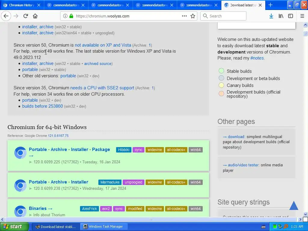Click the magnifier system tray icon
The image size is (308, 231).
(x=286, y=226)
